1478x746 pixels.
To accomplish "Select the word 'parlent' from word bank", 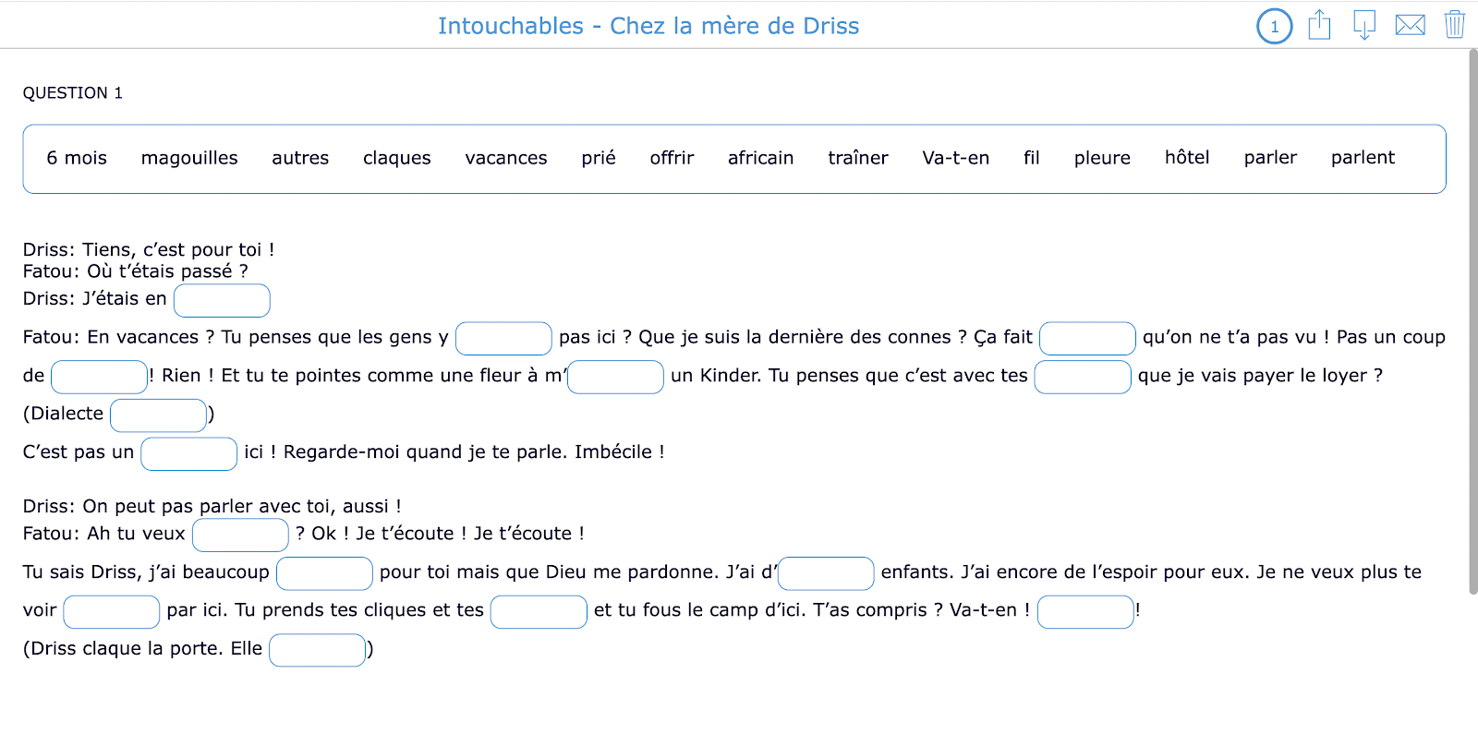I will pyautogui.click(x=1363, y=158).
